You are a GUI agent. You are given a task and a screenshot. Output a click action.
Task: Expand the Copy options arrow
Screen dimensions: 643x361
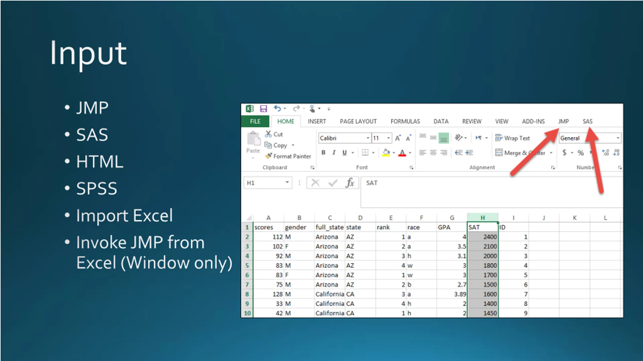(293, 145)
